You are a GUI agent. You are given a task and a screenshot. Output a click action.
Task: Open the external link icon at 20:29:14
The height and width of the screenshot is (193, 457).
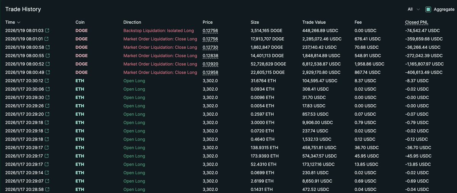47,173
